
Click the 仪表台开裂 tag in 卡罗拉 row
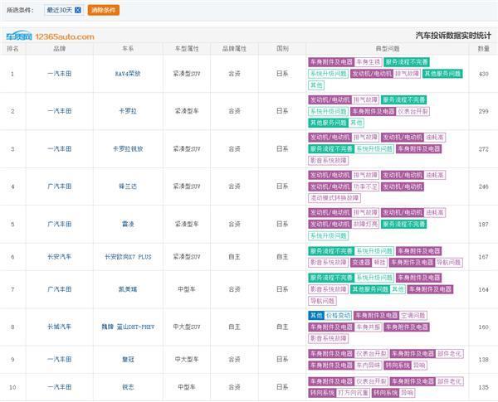coord(413,111)
